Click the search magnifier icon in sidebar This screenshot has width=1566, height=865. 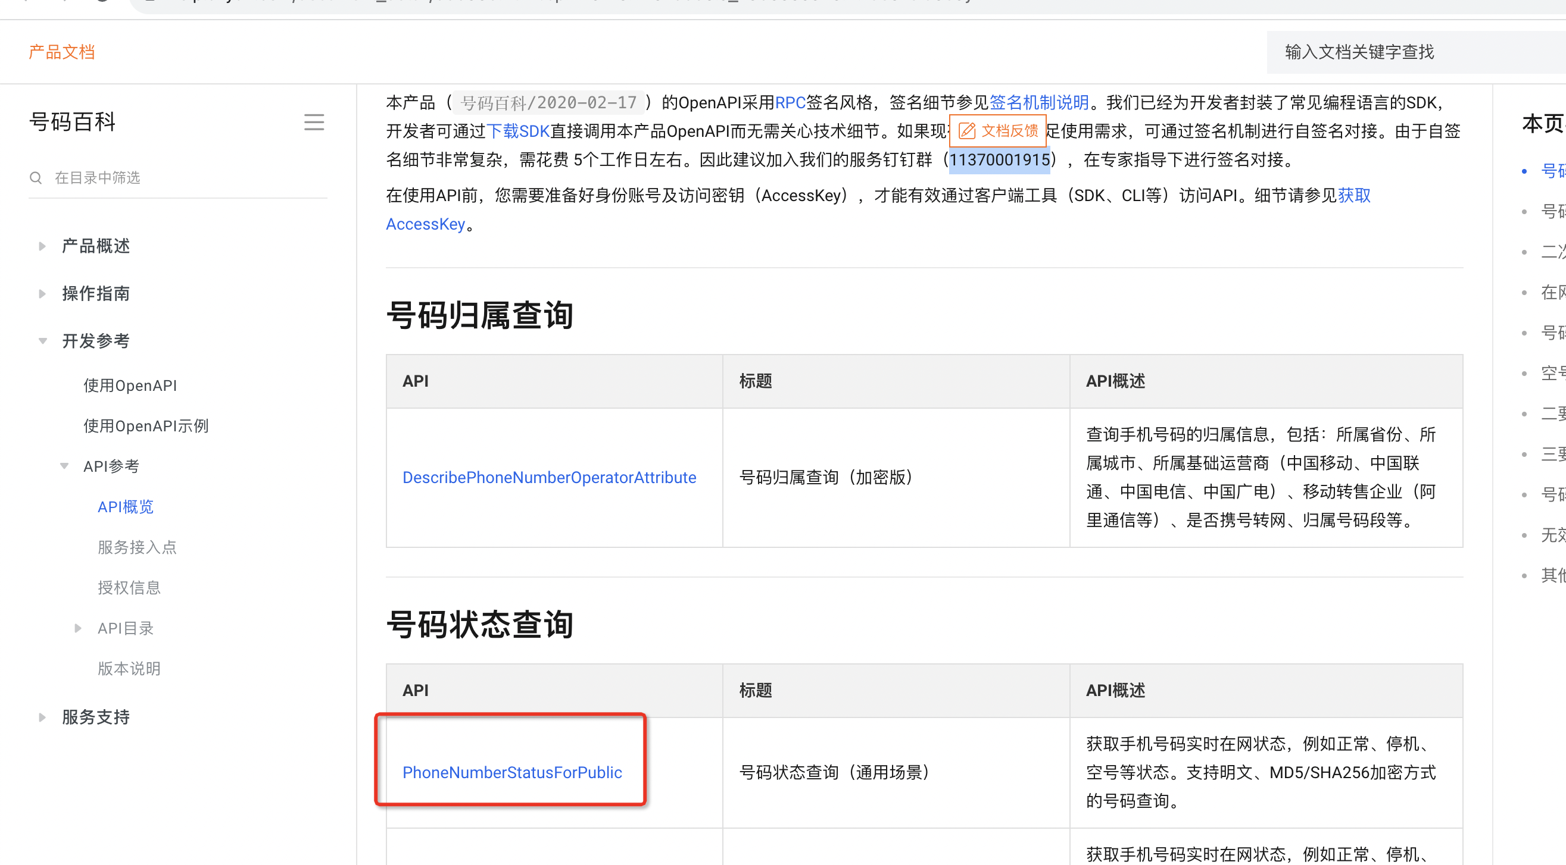click(x=36, y=177)
